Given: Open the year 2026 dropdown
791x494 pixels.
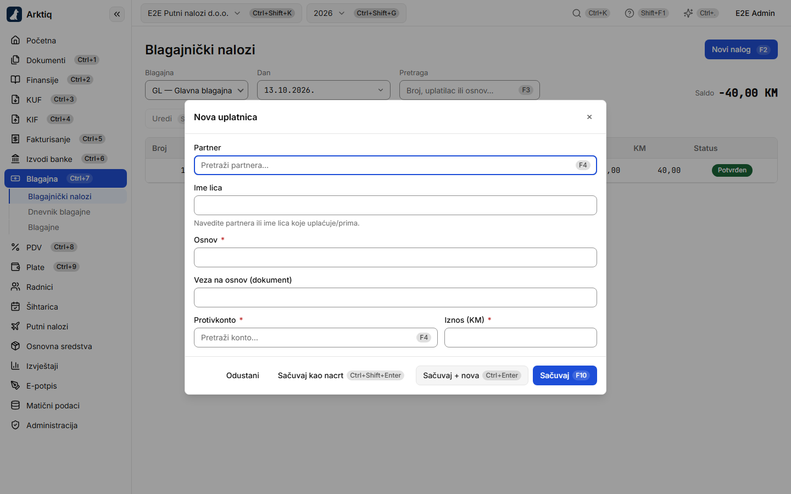Looking at the screenshot, I should (356, 13).
